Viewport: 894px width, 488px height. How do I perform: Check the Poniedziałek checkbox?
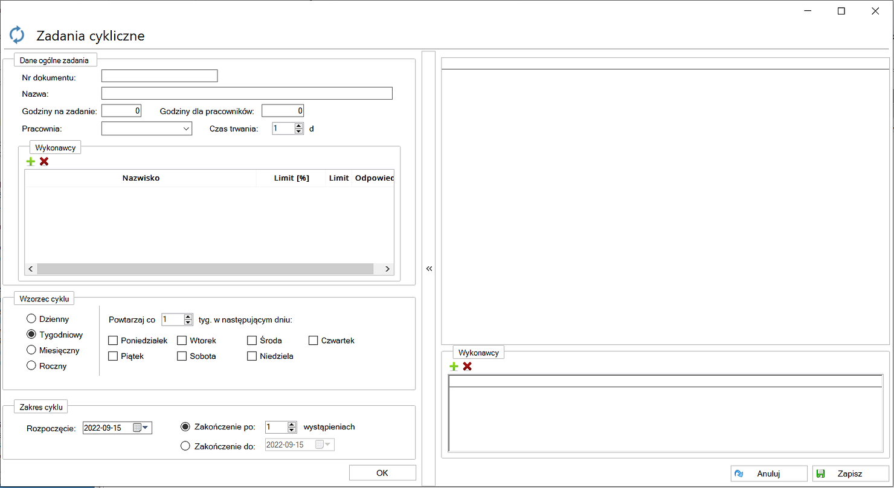pos(113,341)
